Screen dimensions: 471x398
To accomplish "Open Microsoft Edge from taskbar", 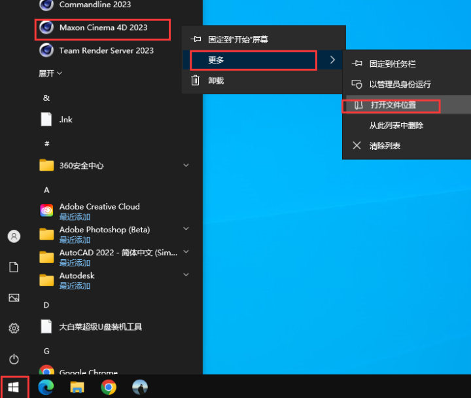I will tap(46, 387).
